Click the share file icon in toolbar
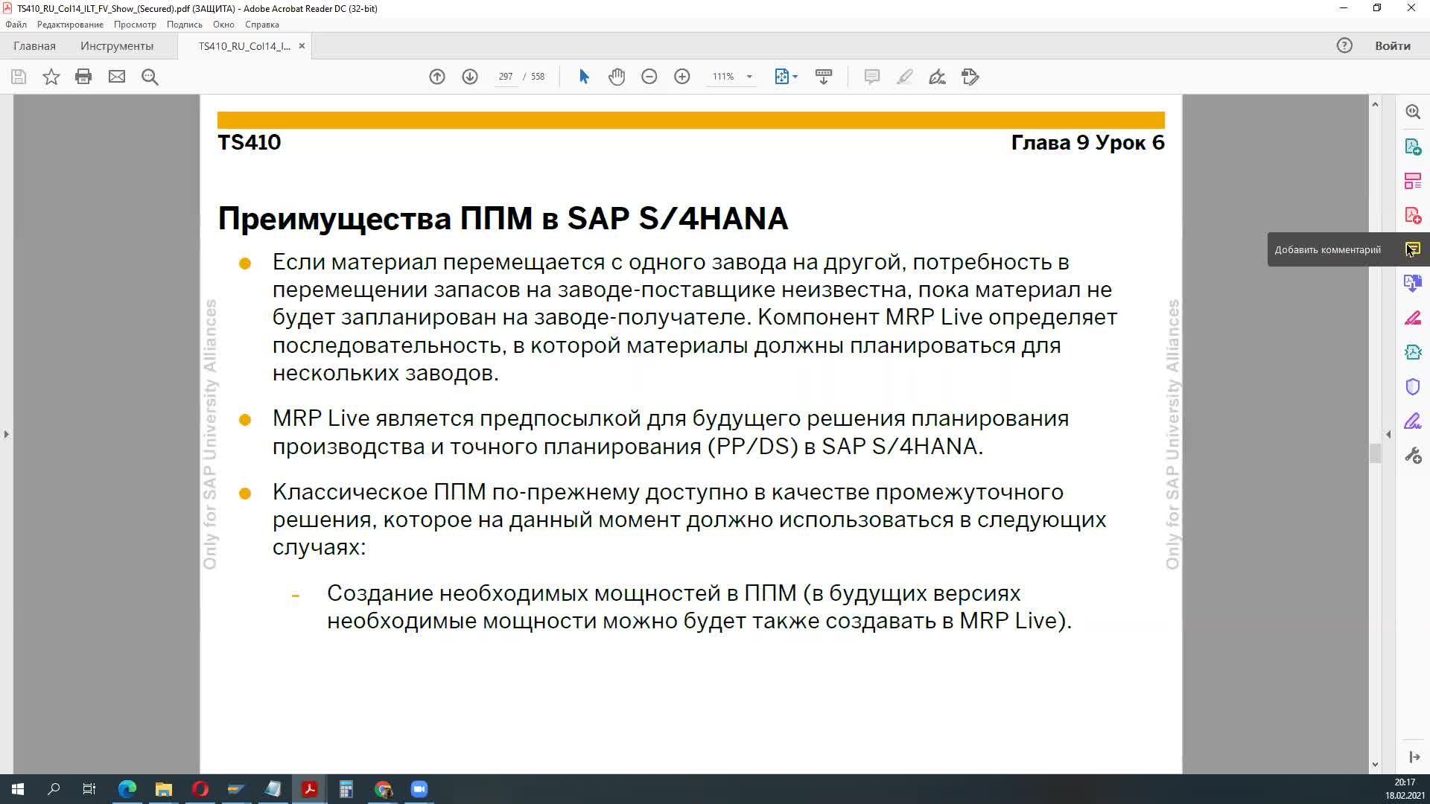 coord(970,77)
